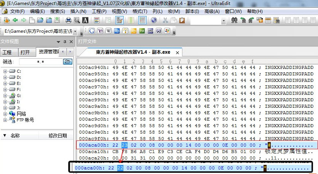The height and width of the screenshot is (174, 318).
Task: Click the Wikipedia W icon
Action: coord(109,31)
